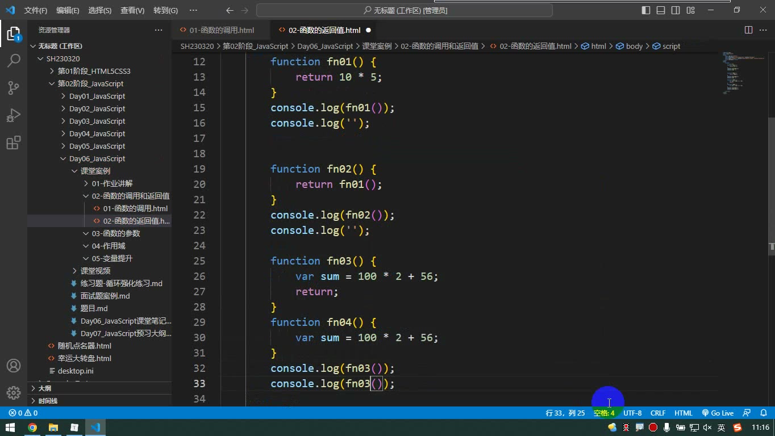Open the Run and Debug view
Viewport: 775px width, 436px height.
point(14,115)
